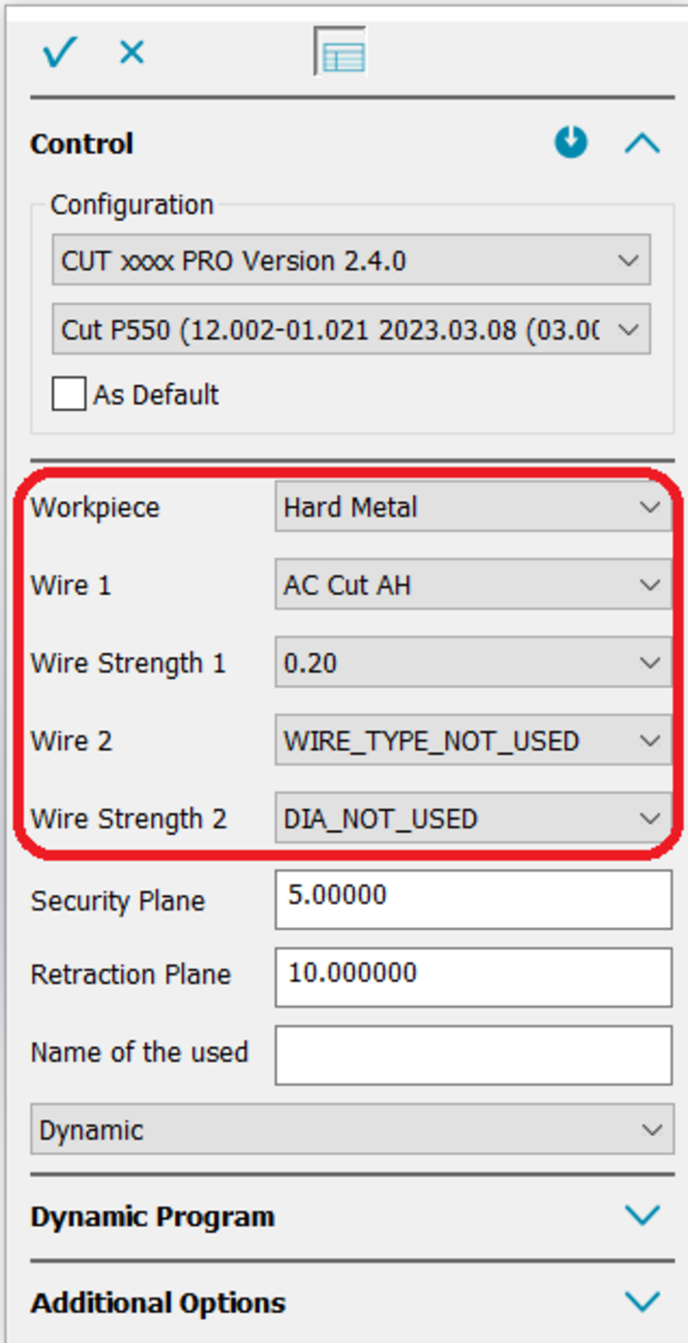The width and height of the screenshot is (688, 1343).
Task: Open the table view icon
Action: coord(341,54)
